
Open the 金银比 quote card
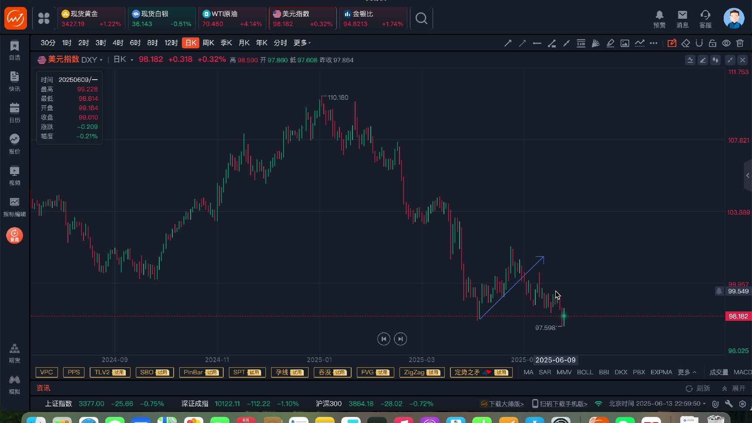373,18
